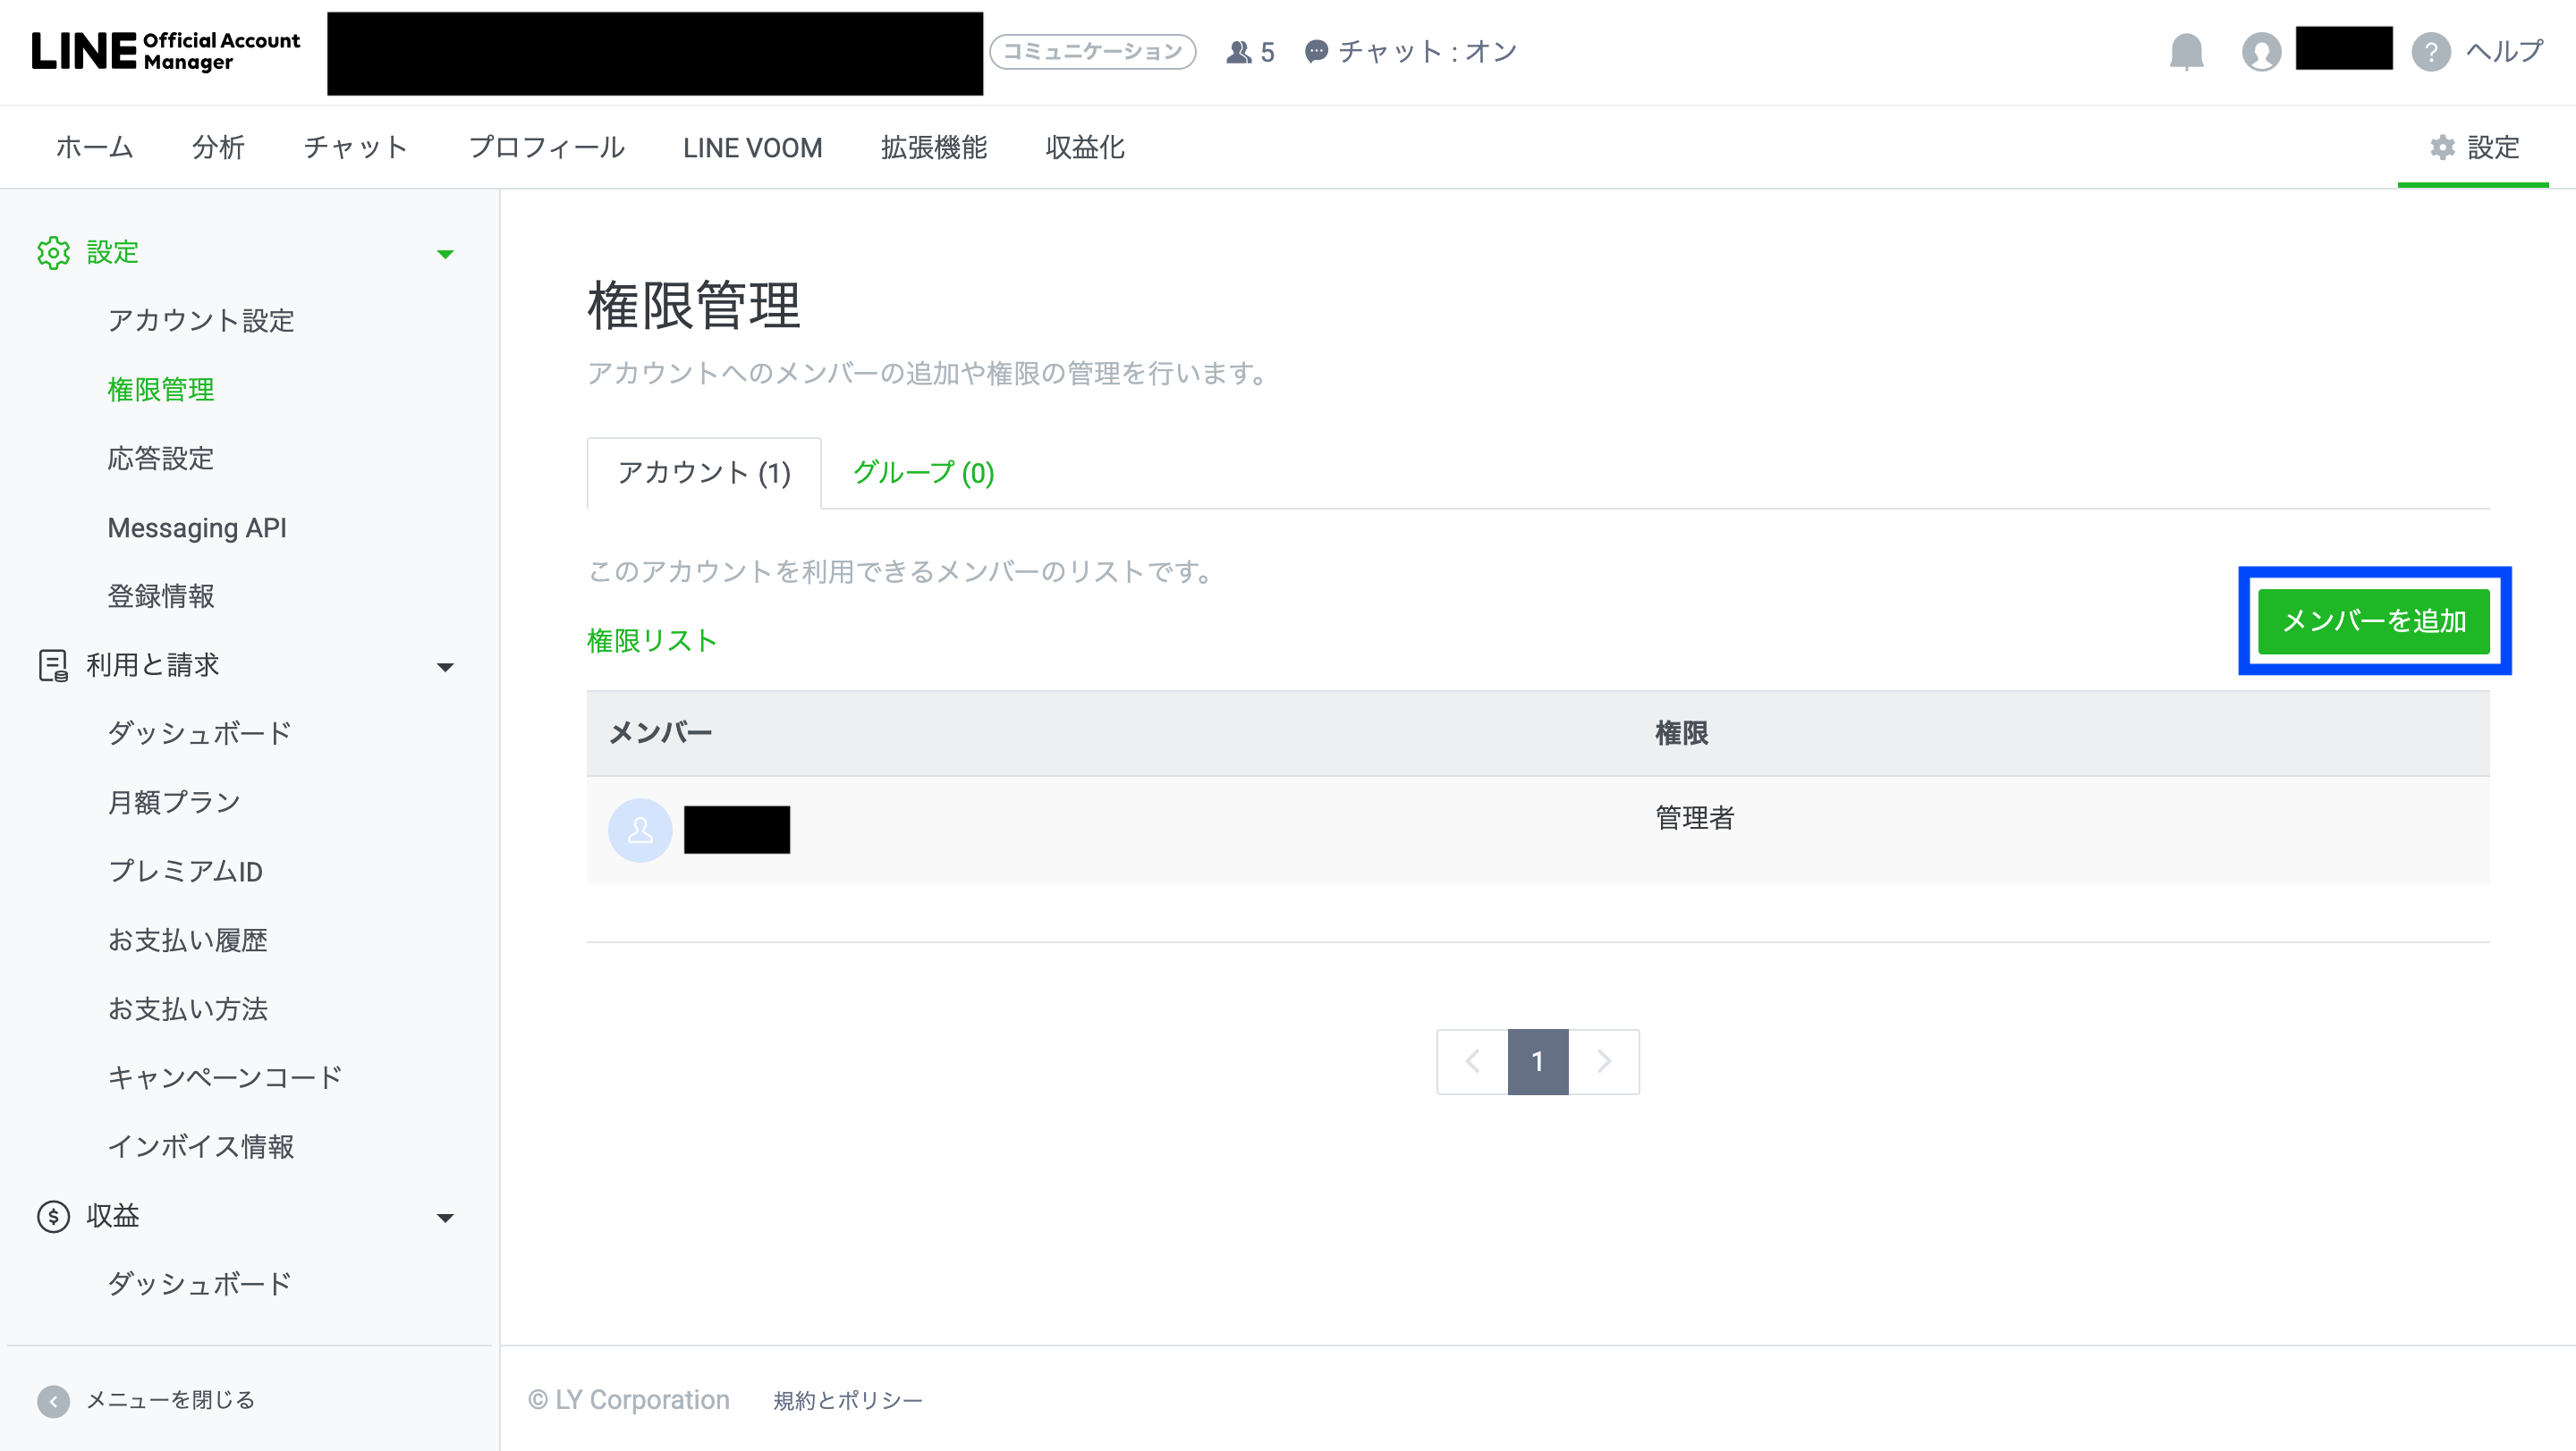Click the help question mark icon
2576x1451 pixels.
2431,51
